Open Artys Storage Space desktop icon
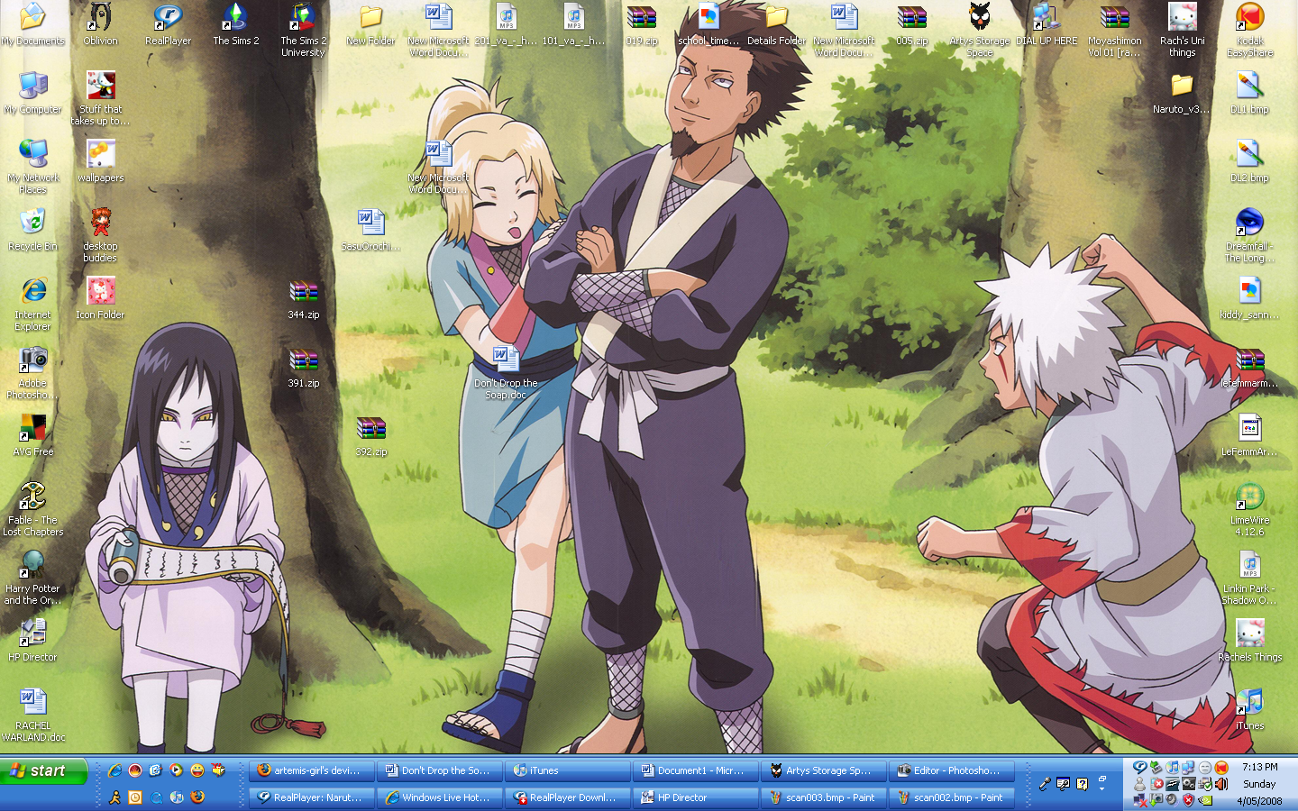The image size is (1298, 811). (980, 30)
